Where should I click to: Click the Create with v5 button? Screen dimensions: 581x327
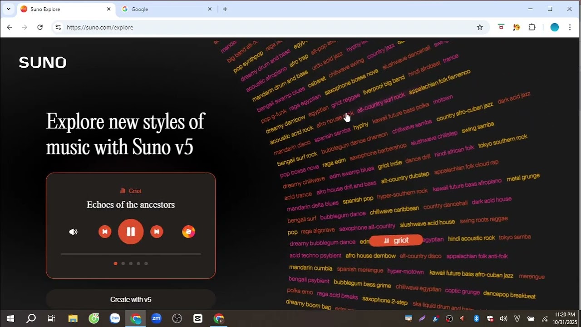click(131, 299)
